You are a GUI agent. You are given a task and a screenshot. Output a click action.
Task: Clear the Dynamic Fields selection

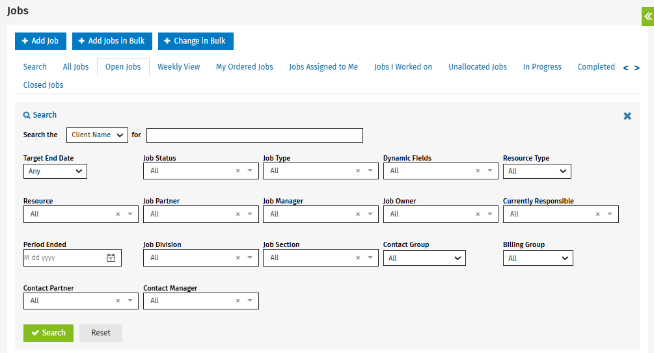(478, 170)
